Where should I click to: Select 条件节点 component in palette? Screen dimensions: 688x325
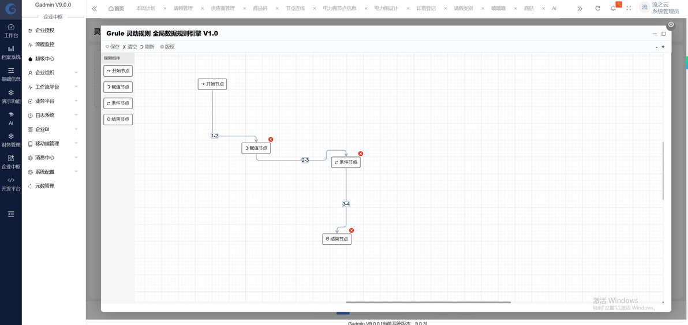(x=118, y=103)
